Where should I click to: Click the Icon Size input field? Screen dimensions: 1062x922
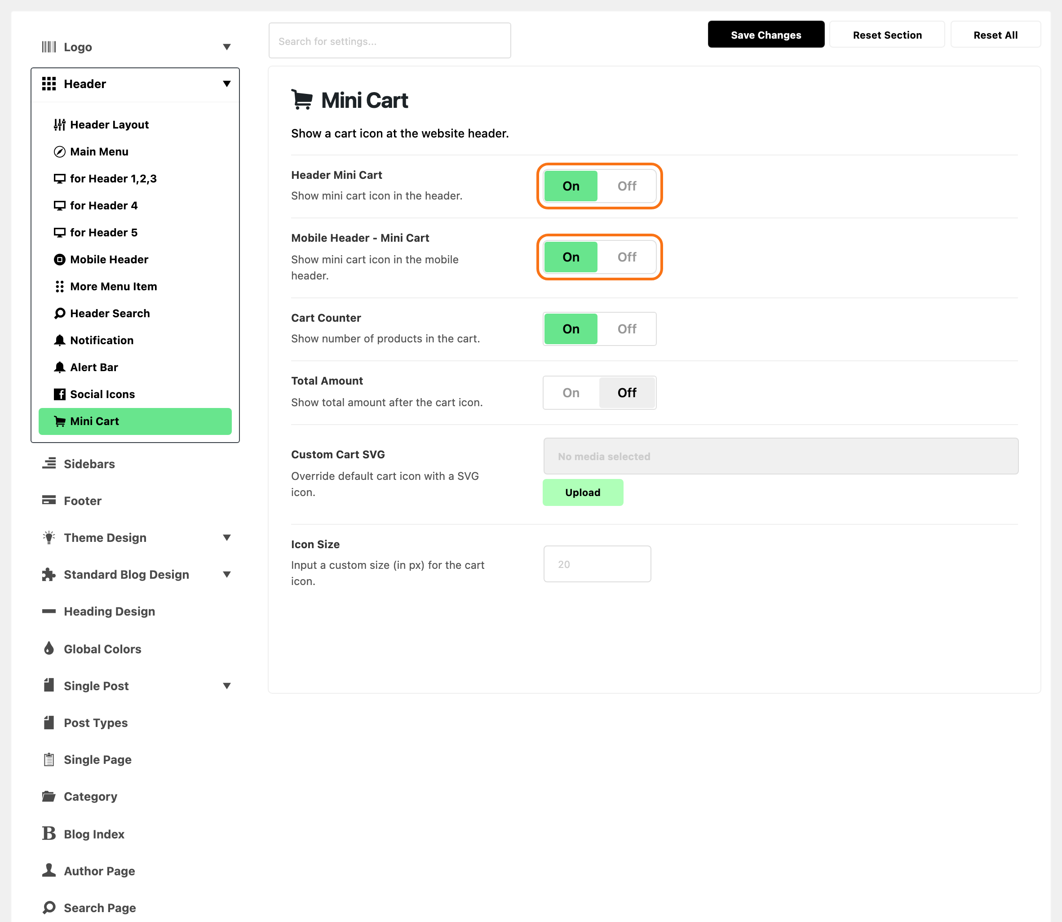597,564
